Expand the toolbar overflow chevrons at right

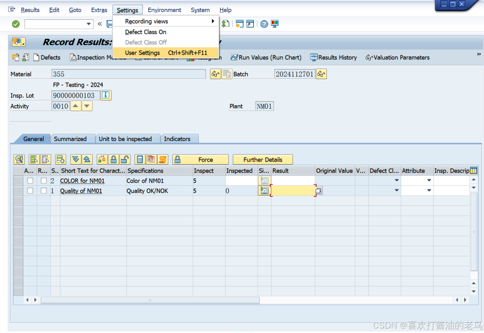(x=479, y=54)
